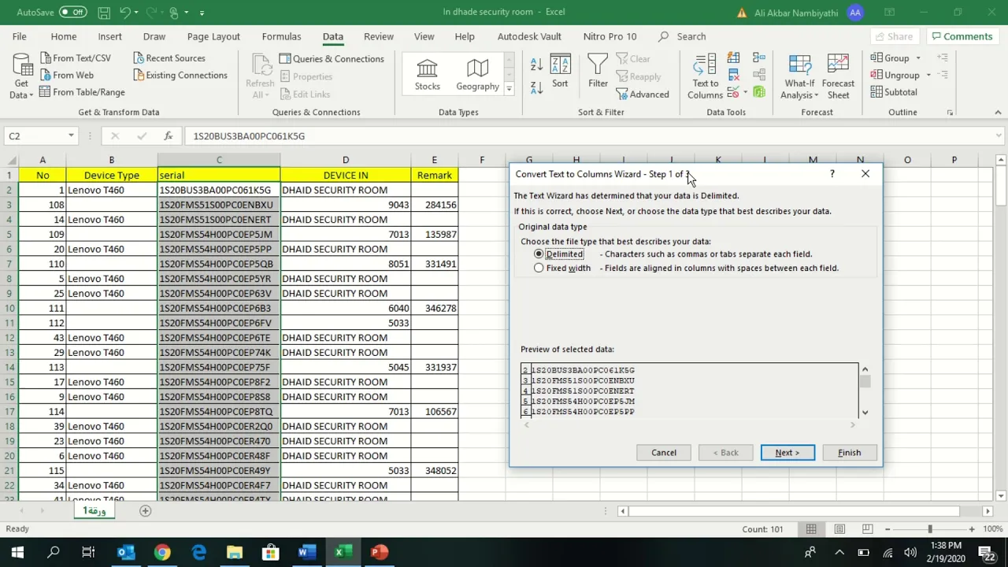Choose From Text/CSV import

(74, 58)
